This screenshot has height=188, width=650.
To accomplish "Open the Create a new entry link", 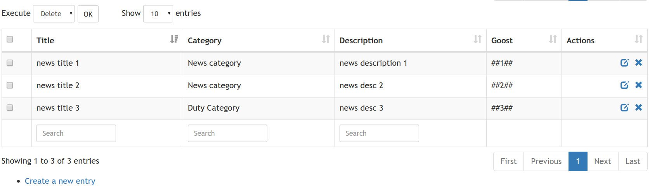I will pos(60,181).
